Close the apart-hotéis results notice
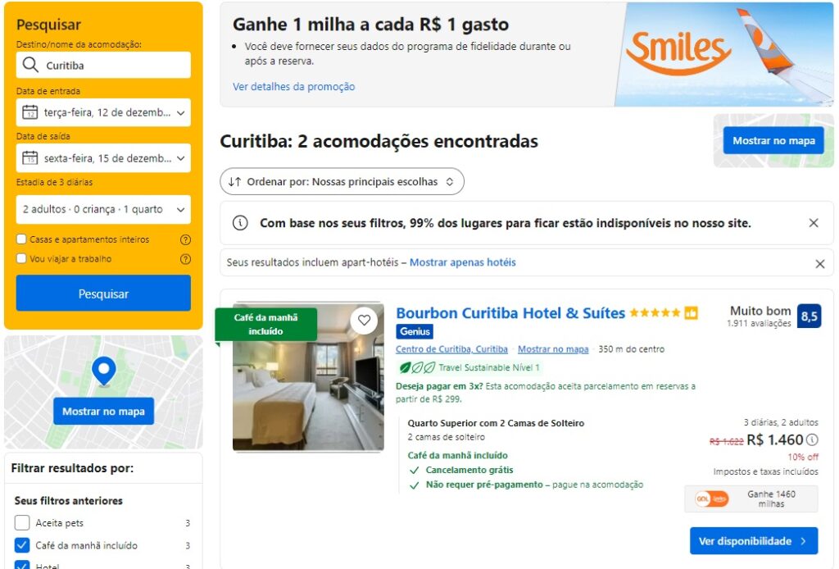Screen dimensions: 839x569 pyautogui.click(x=819, y=263)
